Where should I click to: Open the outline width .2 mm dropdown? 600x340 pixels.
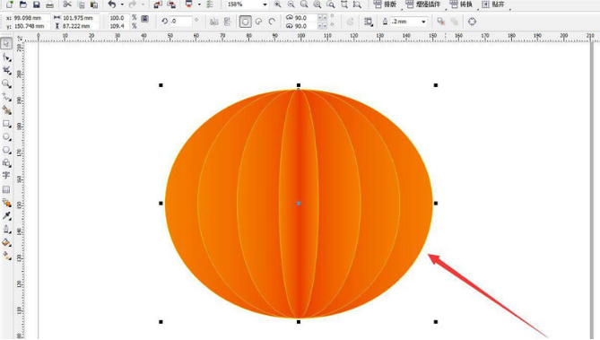point(423,22)
